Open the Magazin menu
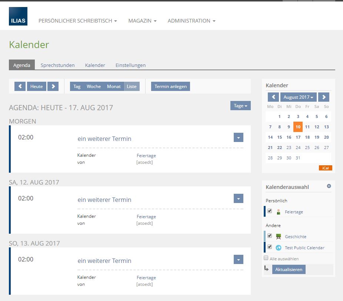 (142, 21)
